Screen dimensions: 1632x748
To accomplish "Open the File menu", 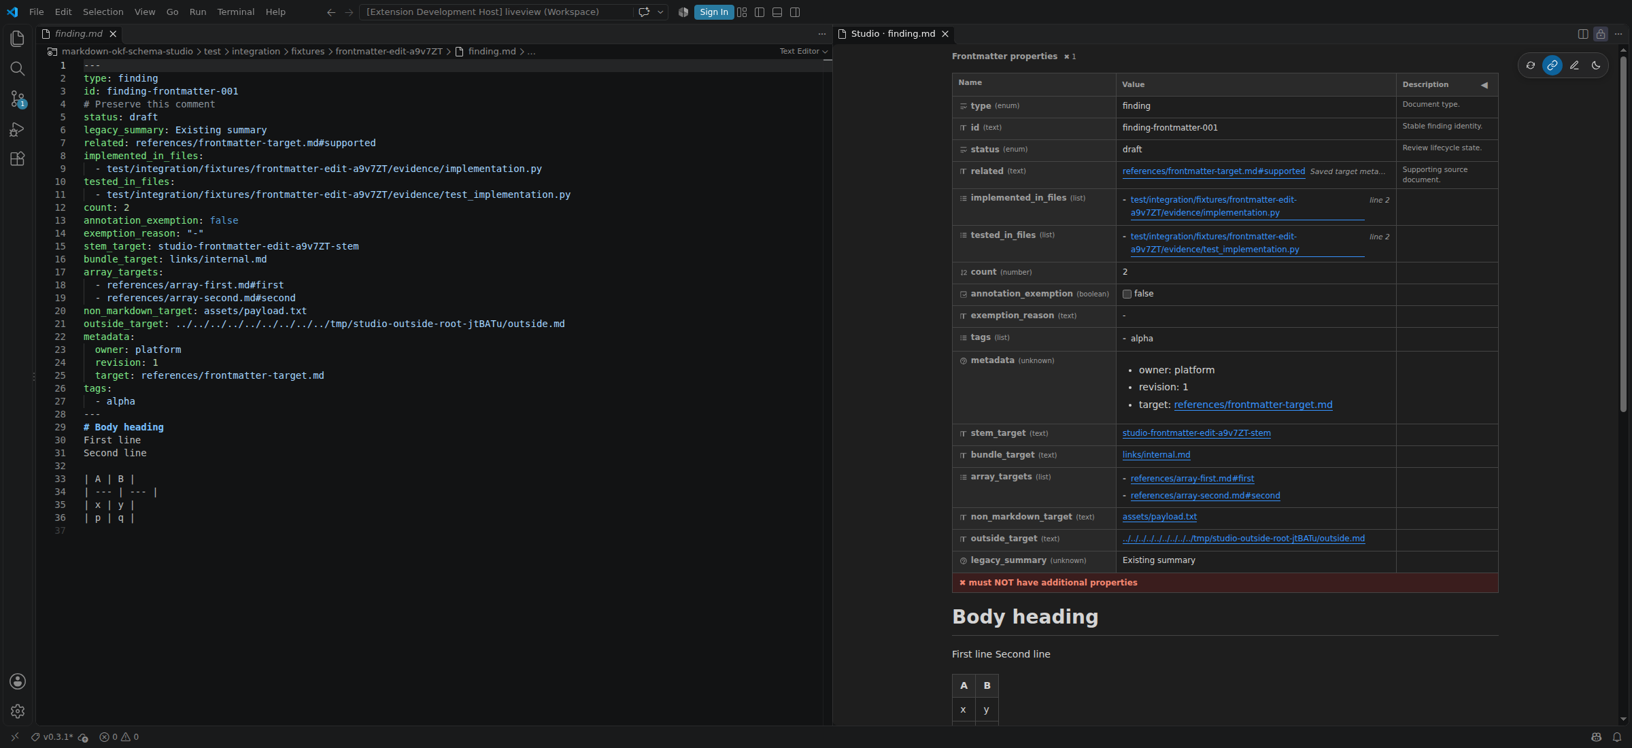I will [37, 12].
